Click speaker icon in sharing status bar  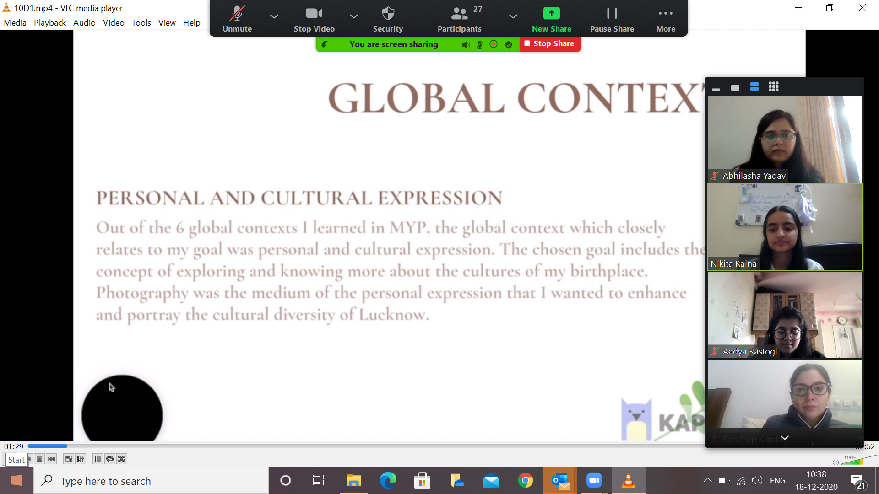[x=466, y=44]
